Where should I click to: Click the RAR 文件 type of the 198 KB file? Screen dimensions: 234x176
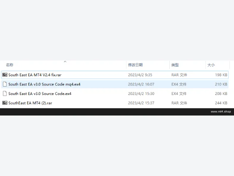179,75
